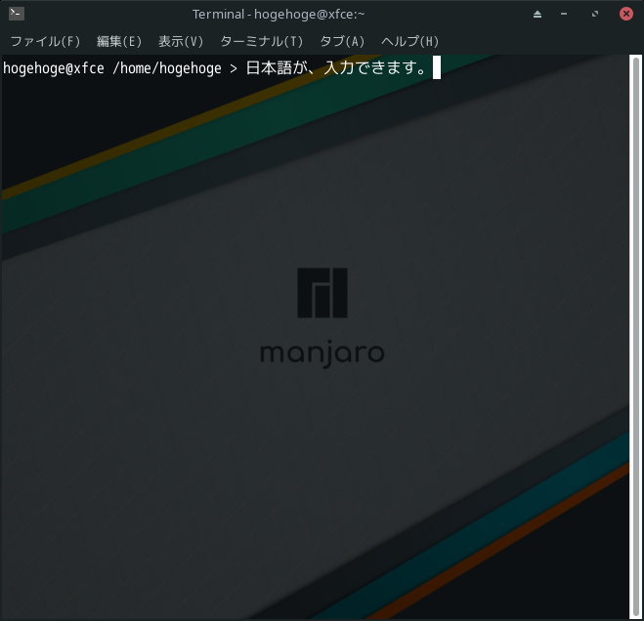Open the タブ(A) menu
The width and height of the screenshot is (644, 621).
click(x=342, y=41)
